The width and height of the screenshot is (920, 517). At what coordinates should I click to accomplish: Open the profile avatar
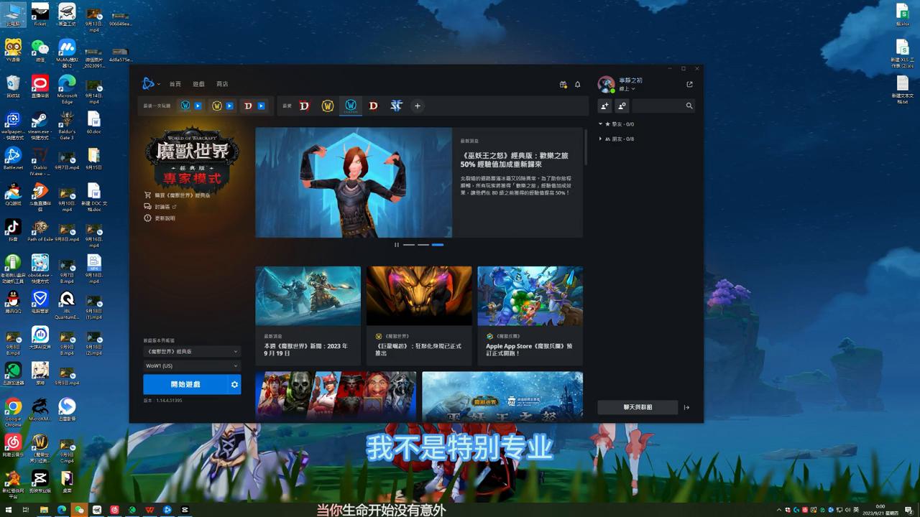[x=606, y=84]
